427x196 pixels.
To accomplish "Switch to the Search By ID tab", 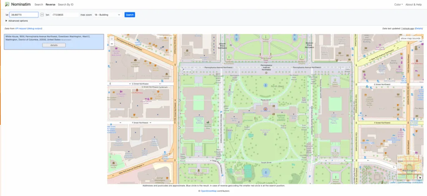I will coord(66,4).
